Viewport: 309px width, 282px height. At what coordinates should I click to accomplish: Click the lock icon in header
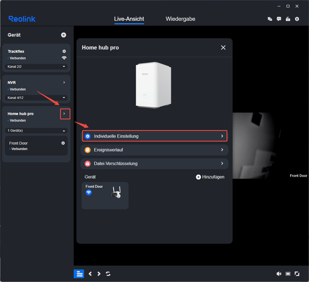point(288,19)
